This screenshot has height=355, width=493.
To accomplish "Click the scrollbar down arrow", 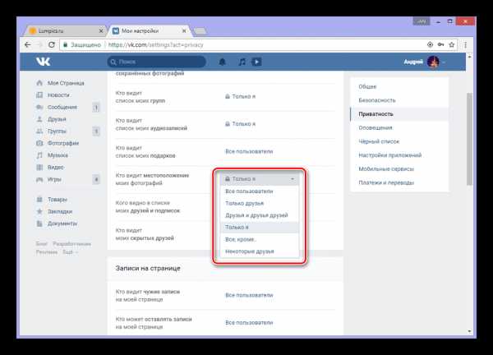I will click(469, 331).
